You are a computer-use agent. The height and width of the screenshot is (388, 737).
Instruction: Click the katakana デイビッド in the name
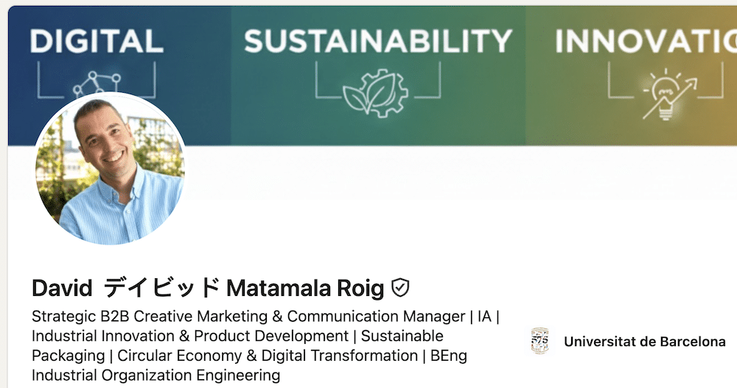(162, 288)
